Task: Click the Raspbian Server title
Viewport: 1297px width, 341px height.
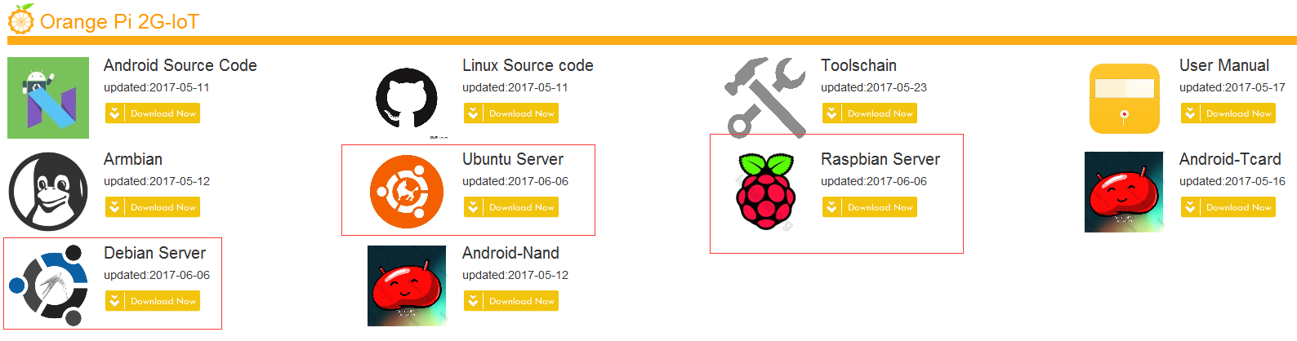Action: 880,159
